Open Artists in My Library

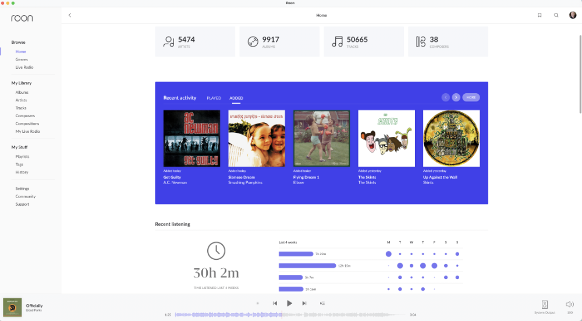click(x=21, y=100)
